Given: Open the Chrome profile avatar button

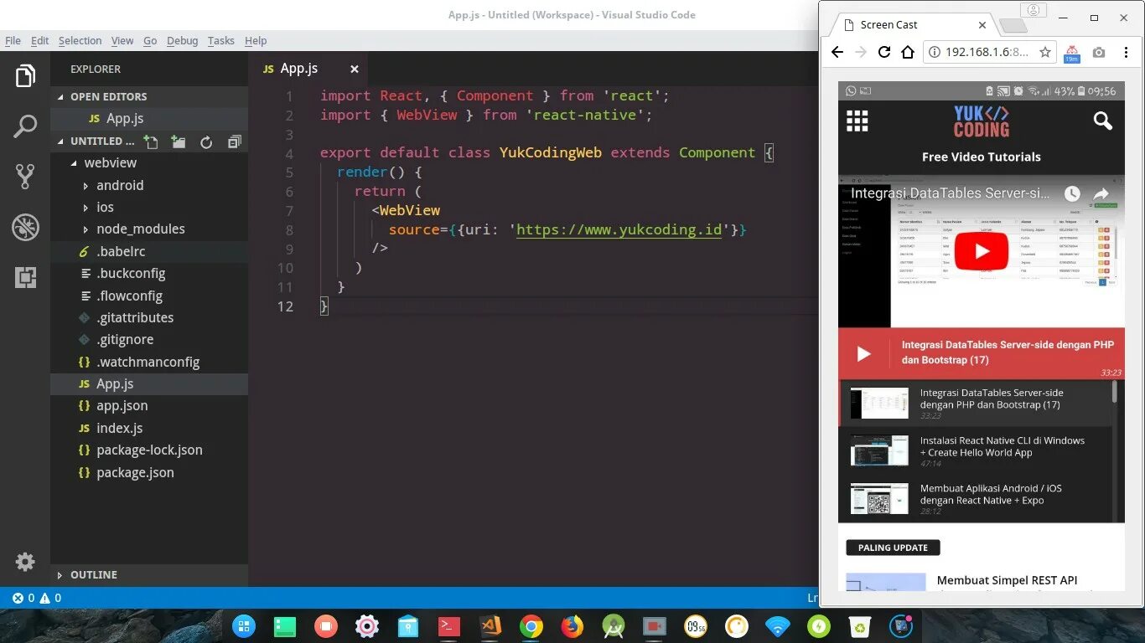Looking at the screenshot, I should (1034, 10).
